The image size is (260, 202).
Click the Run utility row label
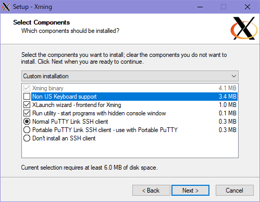99,113
